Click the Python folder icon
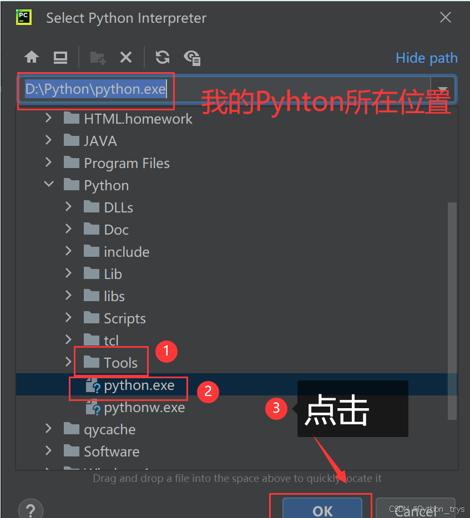 coord(72,184)
